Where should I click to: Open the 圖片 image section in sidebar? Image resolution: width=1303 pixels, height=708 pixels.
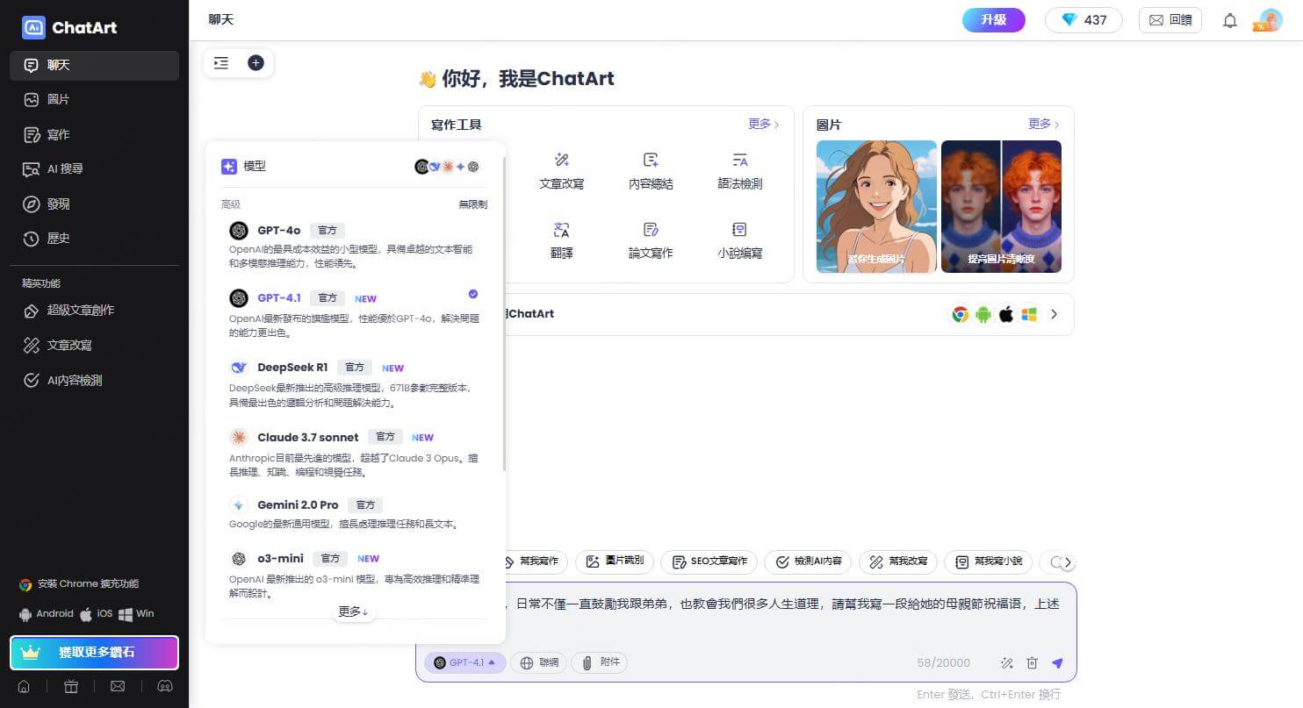click(x=94, y=99)
